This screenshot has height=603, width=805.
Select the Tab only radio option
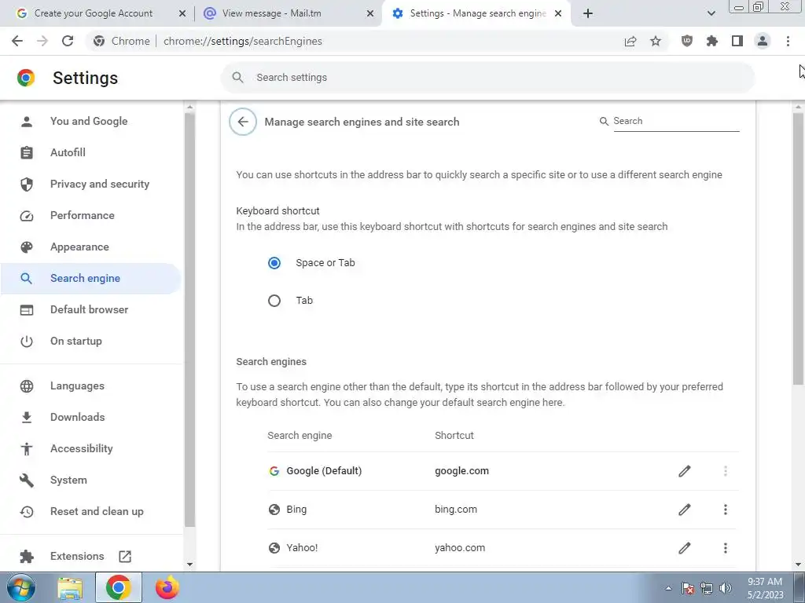point(274,301)
